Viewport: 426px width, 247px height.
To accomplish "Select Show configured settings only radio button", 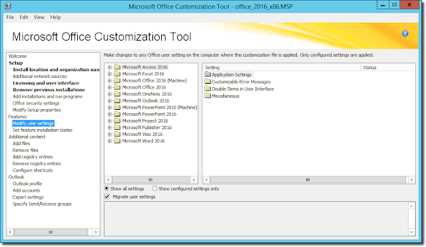I will (x=154, y=188).
